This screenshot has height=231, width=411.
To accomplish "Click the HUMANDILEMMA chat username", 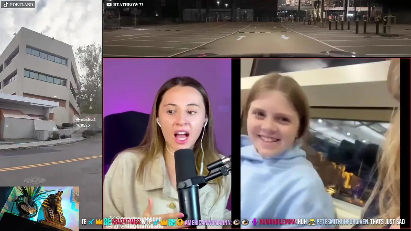I will pyautogui.click(x=278, y=222).
